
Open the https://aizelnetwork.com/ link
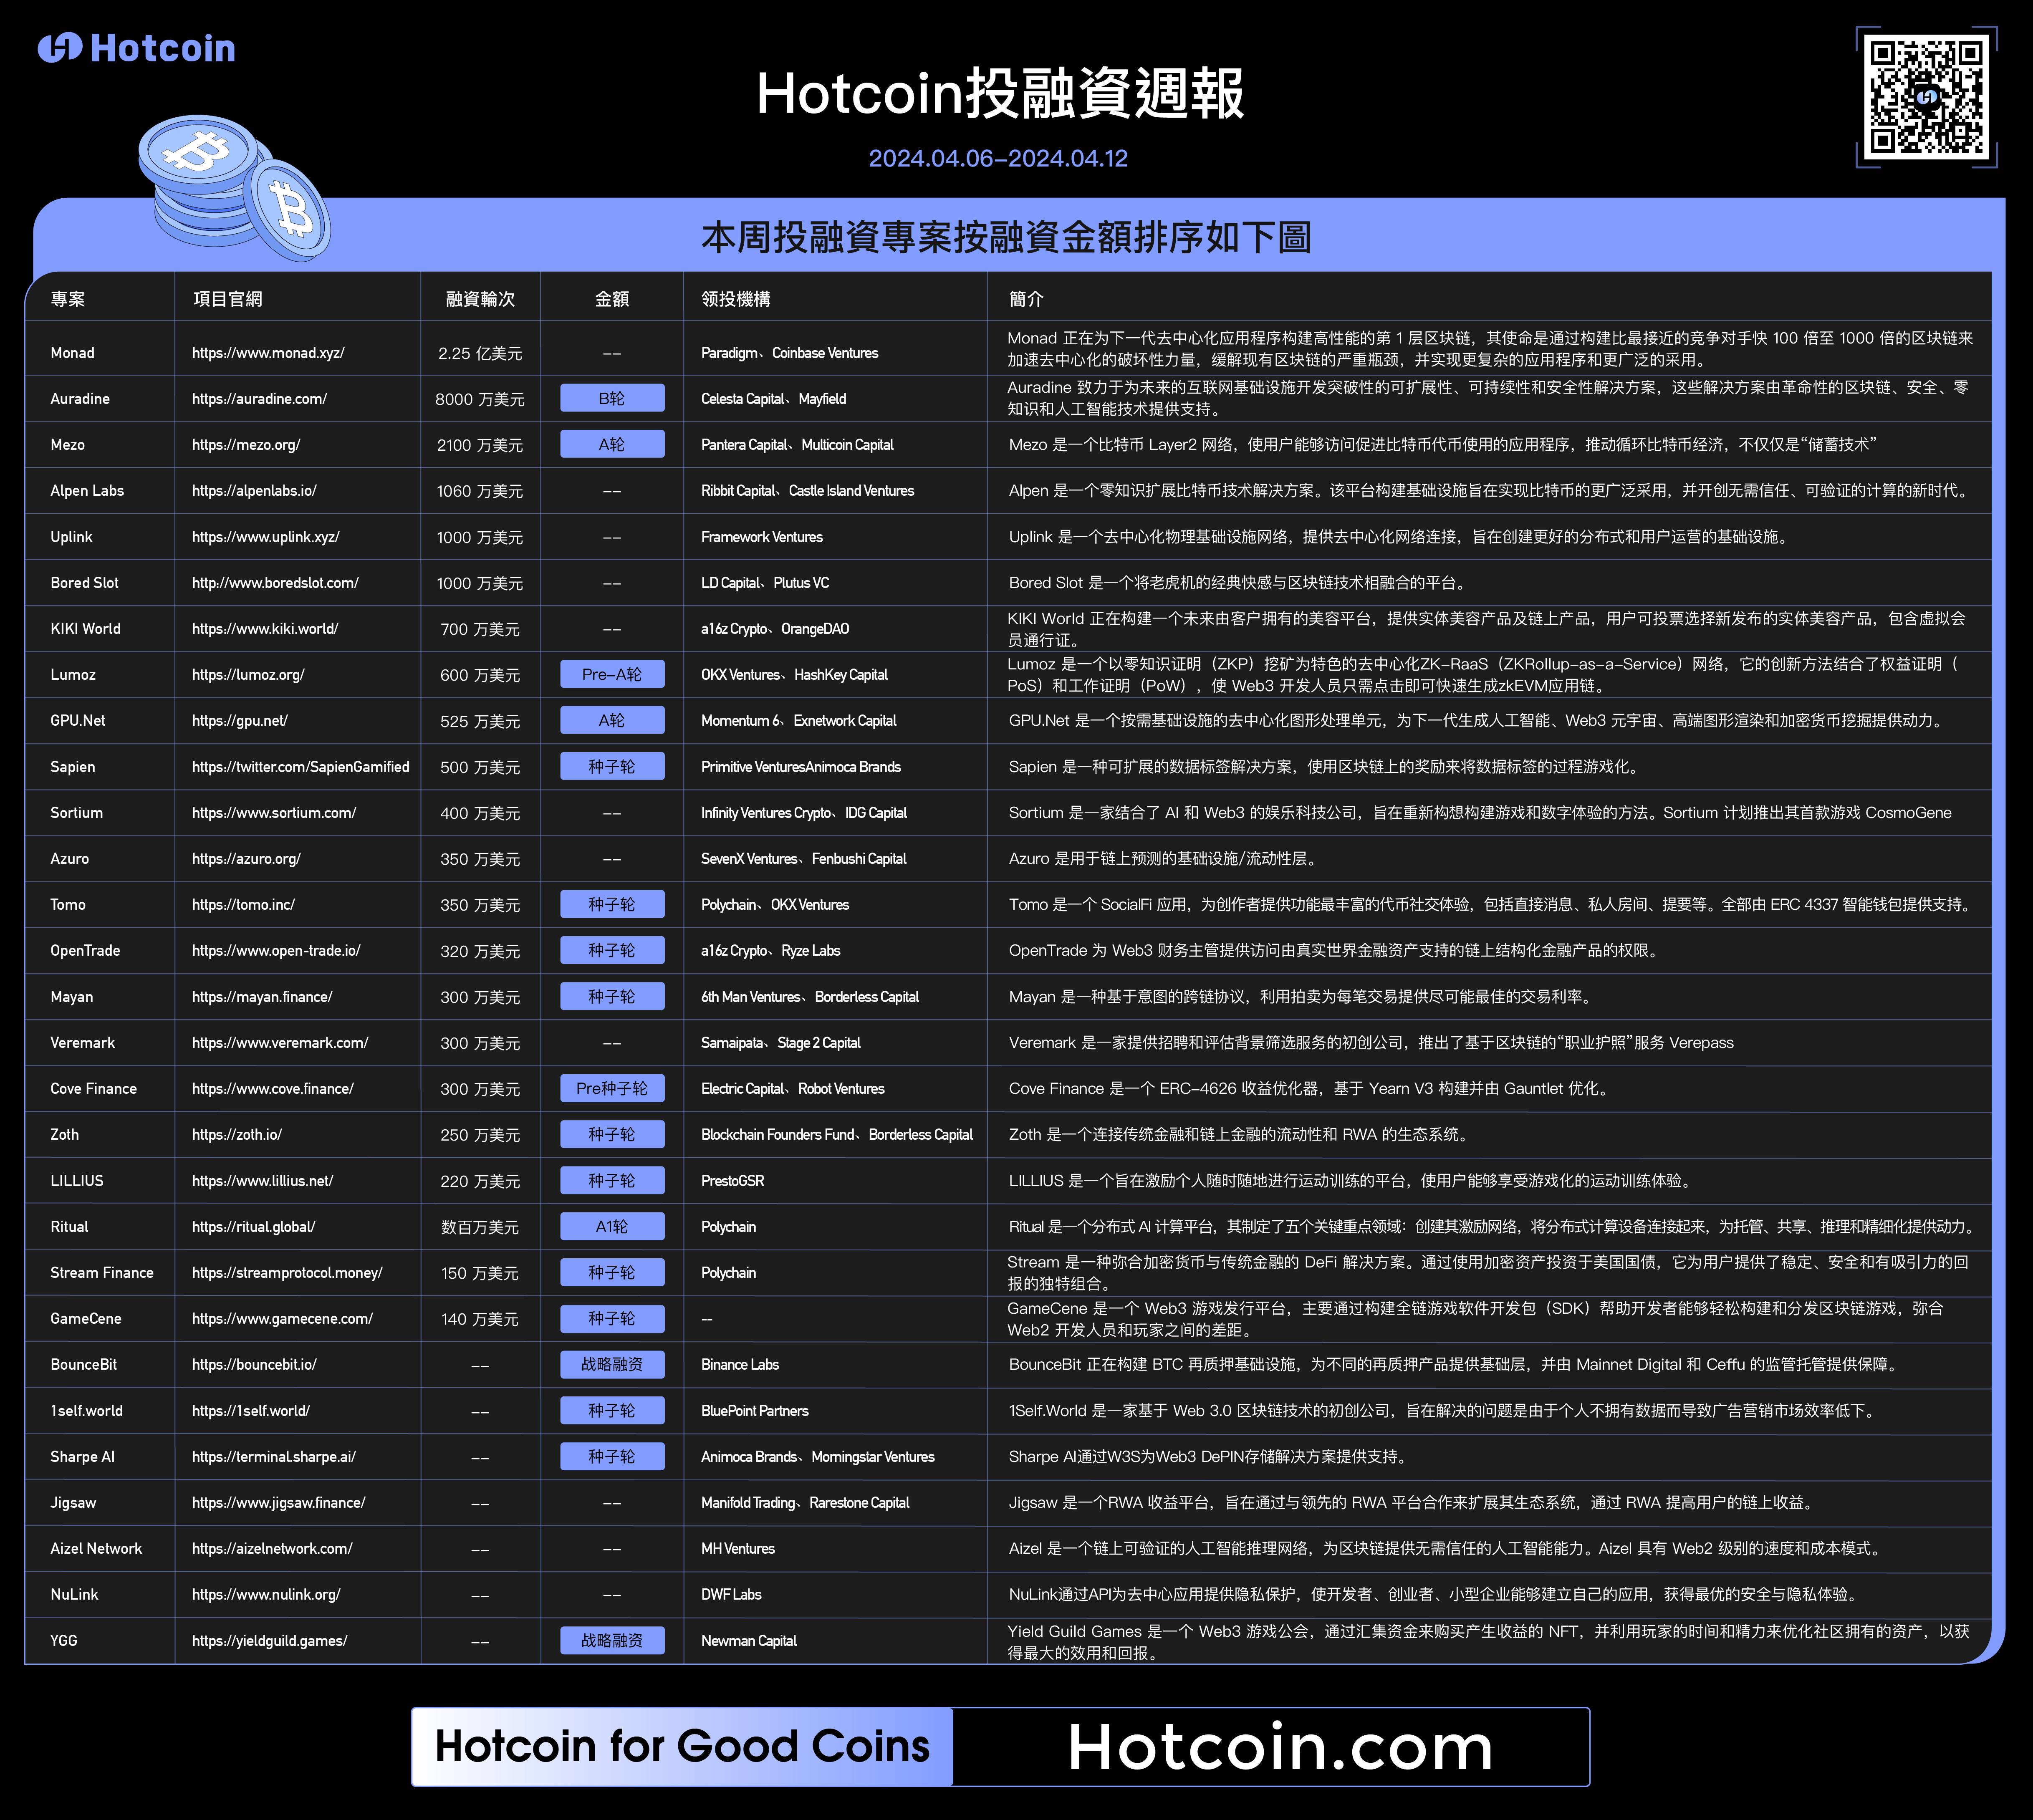tap(272, 1549)
